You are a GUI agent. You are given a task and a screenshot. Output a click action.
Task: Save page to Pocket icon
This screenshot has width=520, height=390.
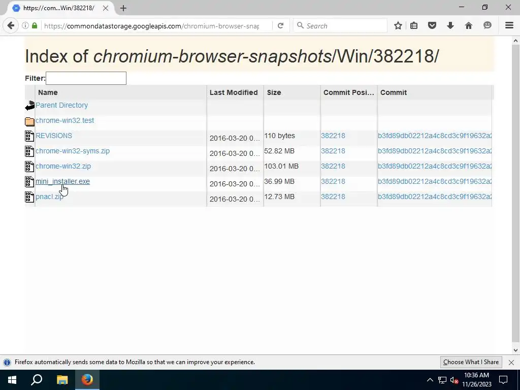(x=432, y=25)
